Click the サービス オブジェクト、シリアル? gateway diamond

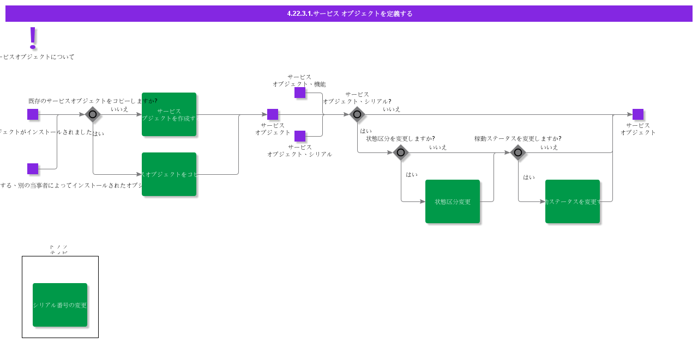point(357,114)
